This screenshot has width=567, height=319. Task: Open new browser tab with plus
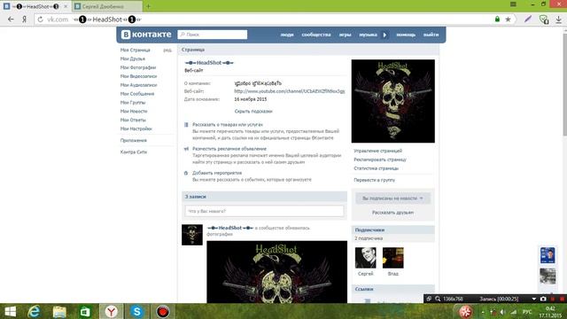(148, 6)
